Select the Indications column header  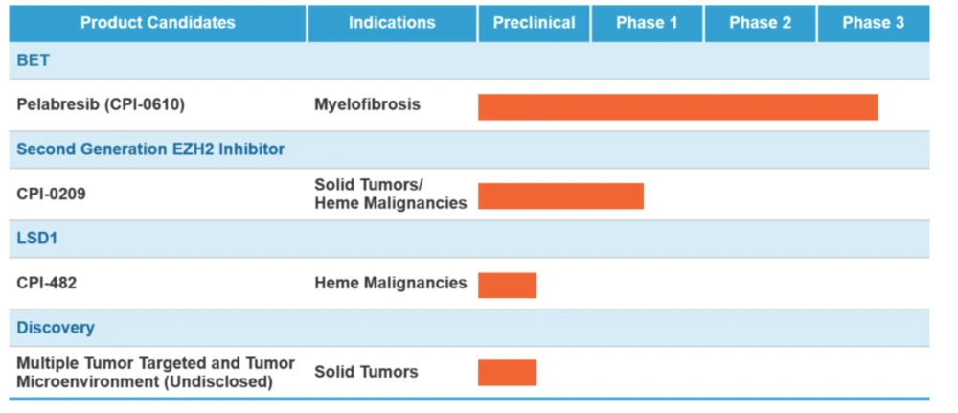(x=392, y=23)
